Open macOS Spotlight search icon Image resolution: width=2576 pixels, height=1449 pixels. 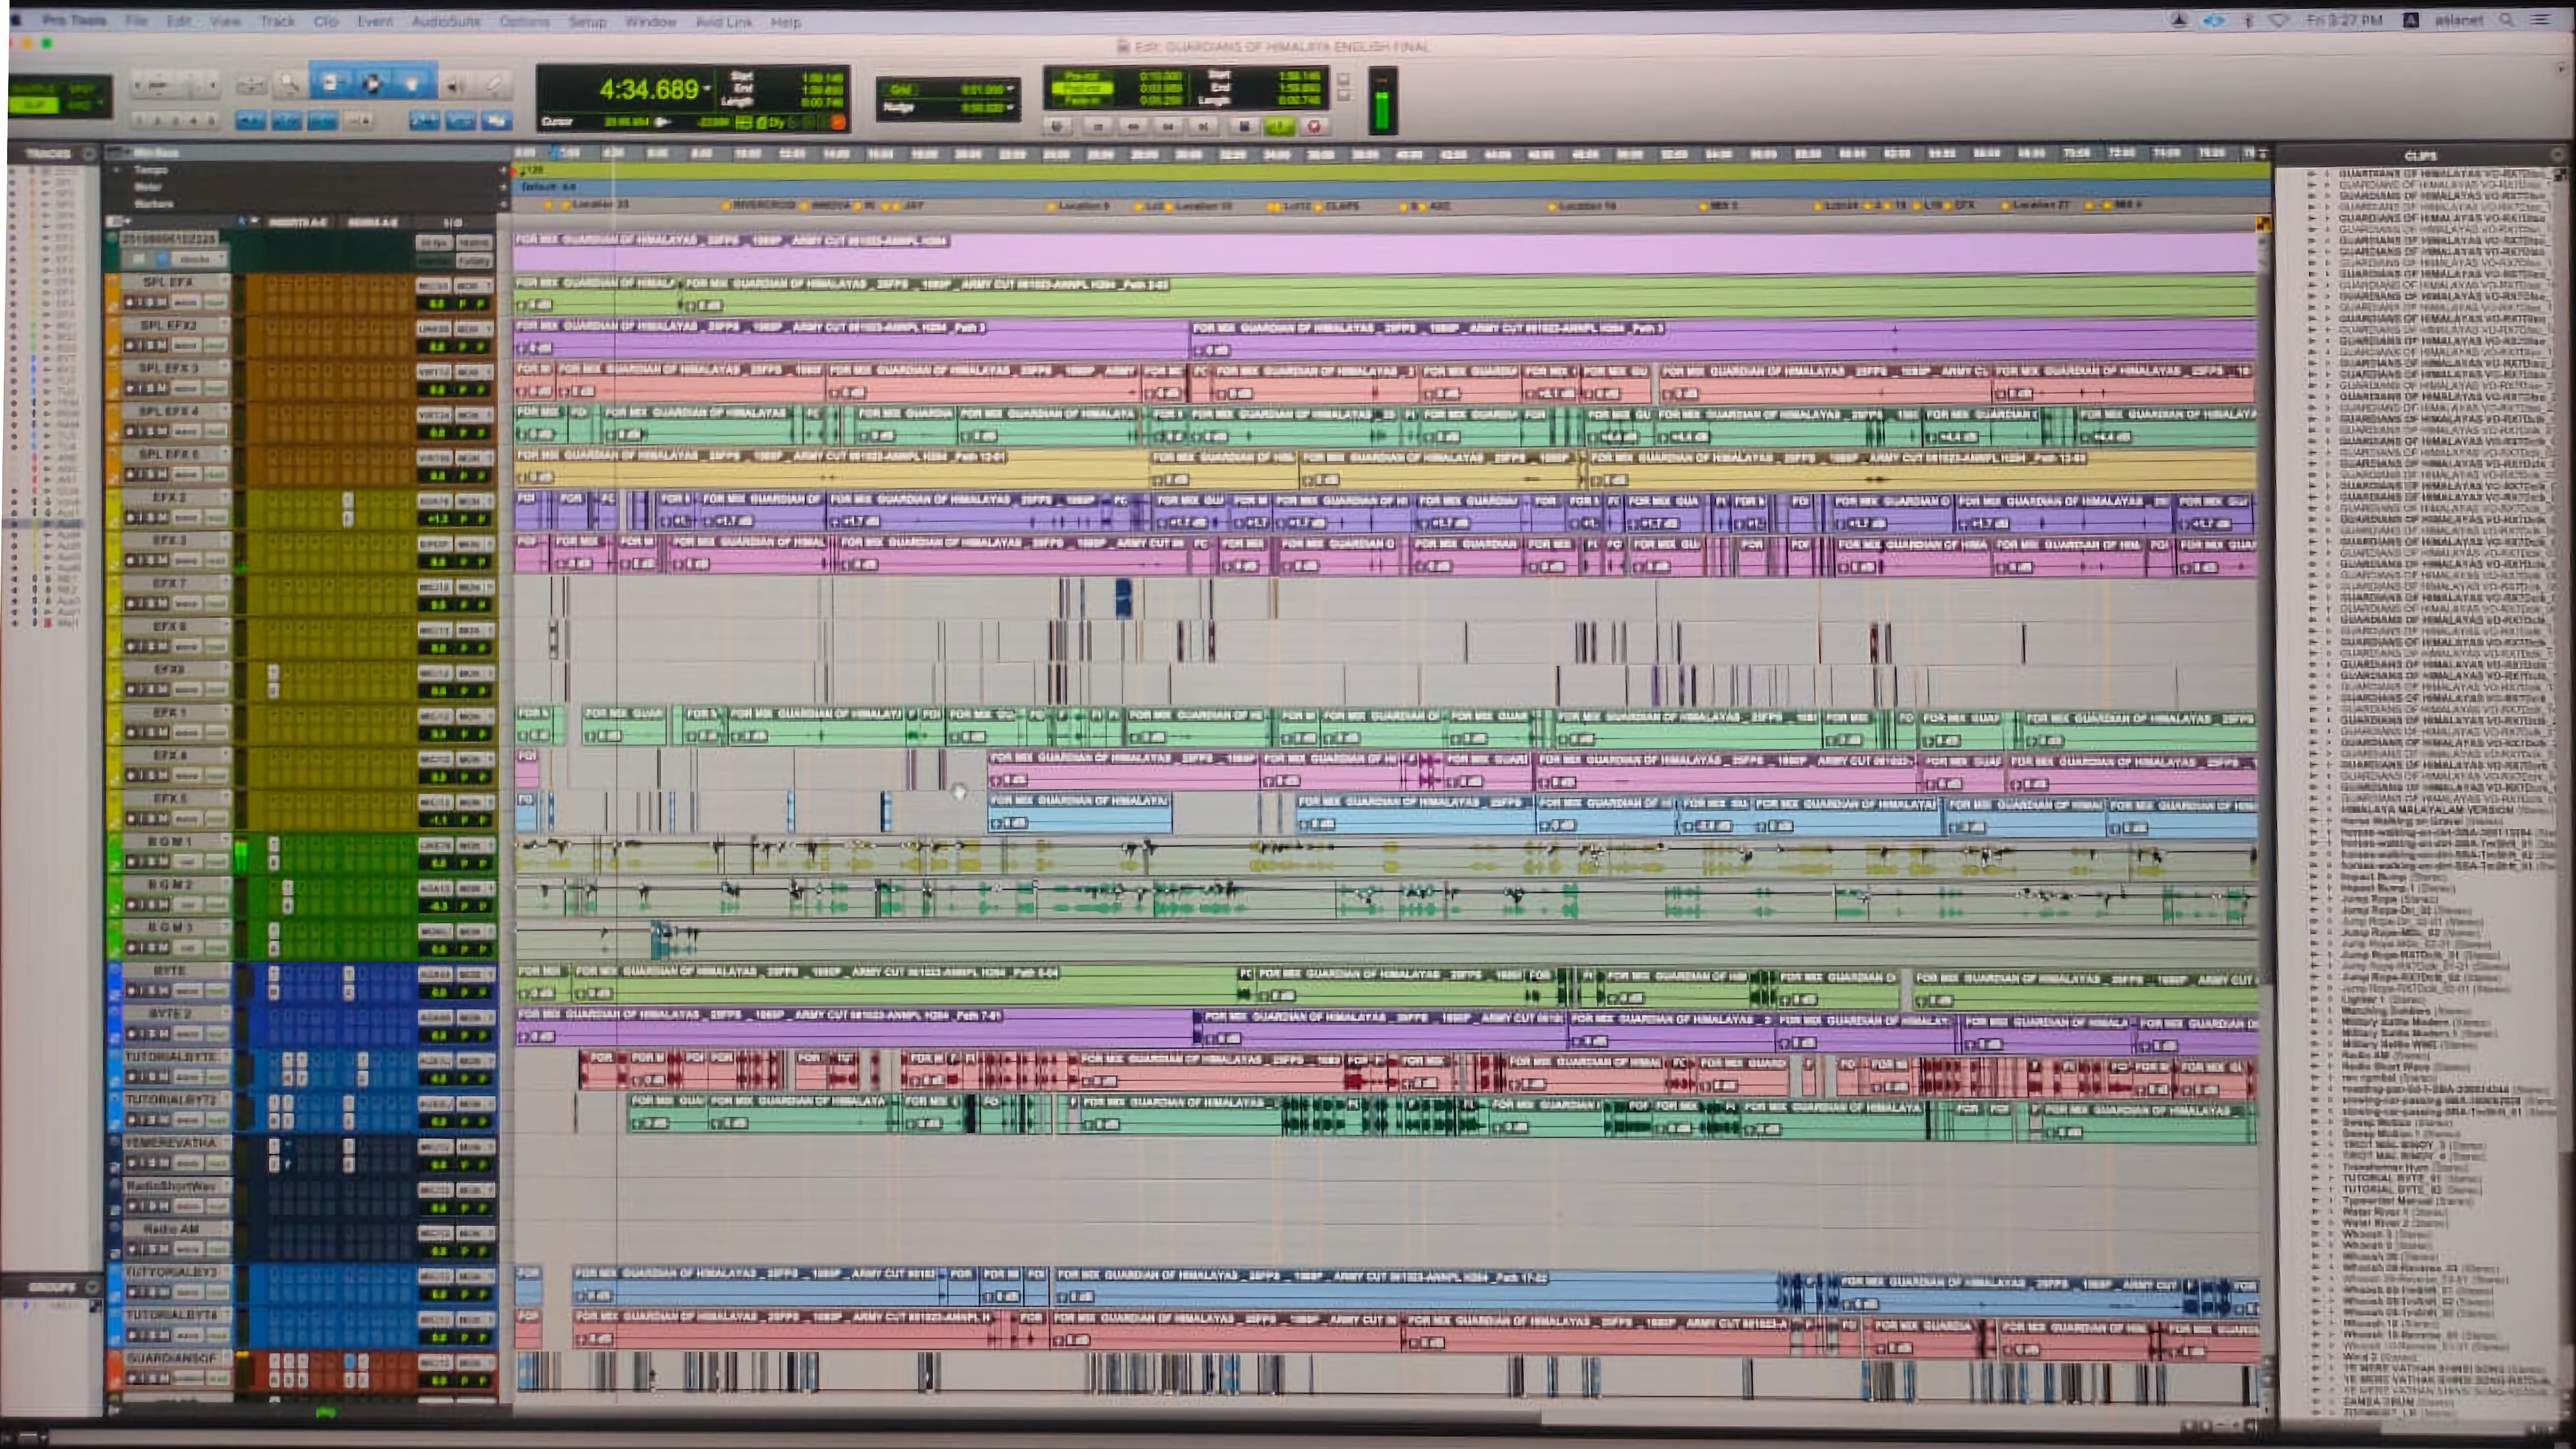point(2507,19)
